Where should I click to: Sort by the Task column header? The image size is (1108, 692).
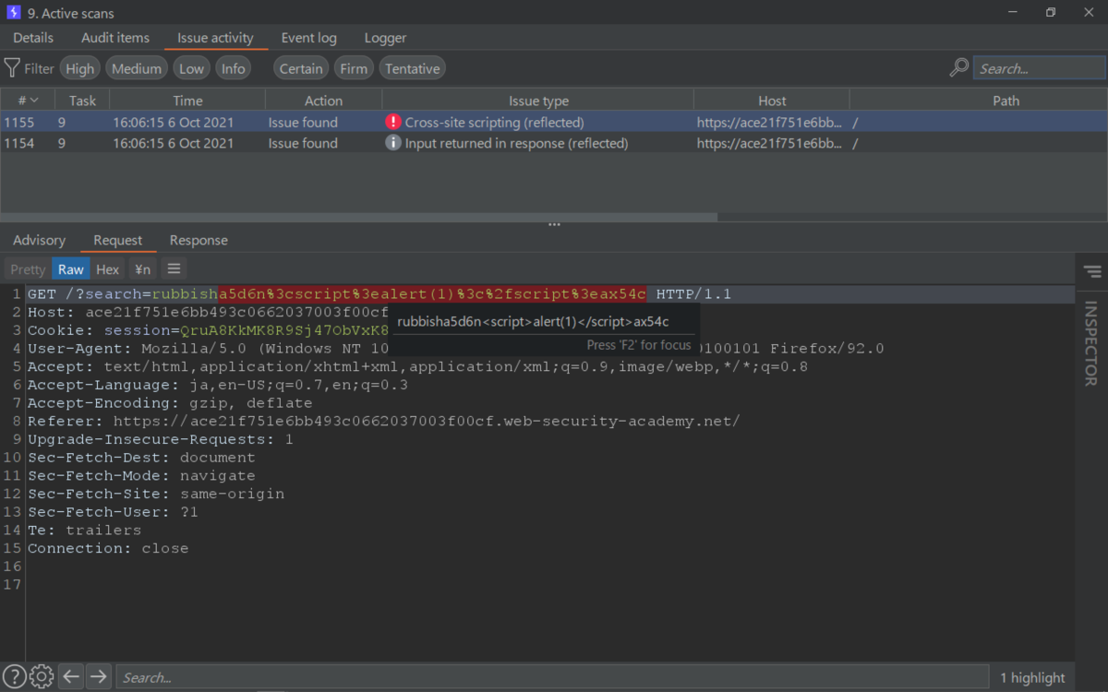tap(82, 101)
